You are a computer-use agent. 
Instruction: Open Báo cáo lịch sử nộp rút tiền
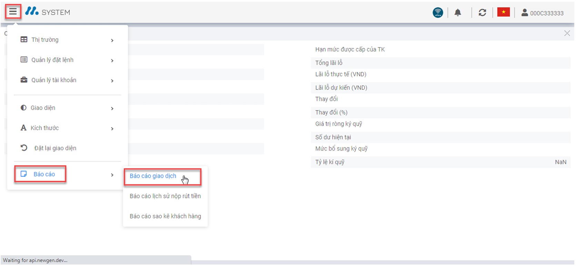click(165, 196)
